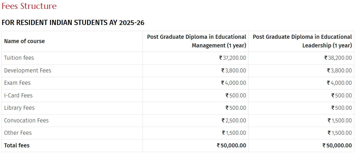This screenshot has width=356, height=156.
Task: Click the ₹37,200.00 tuition fee amount
Action: click(x=233, y=58)
